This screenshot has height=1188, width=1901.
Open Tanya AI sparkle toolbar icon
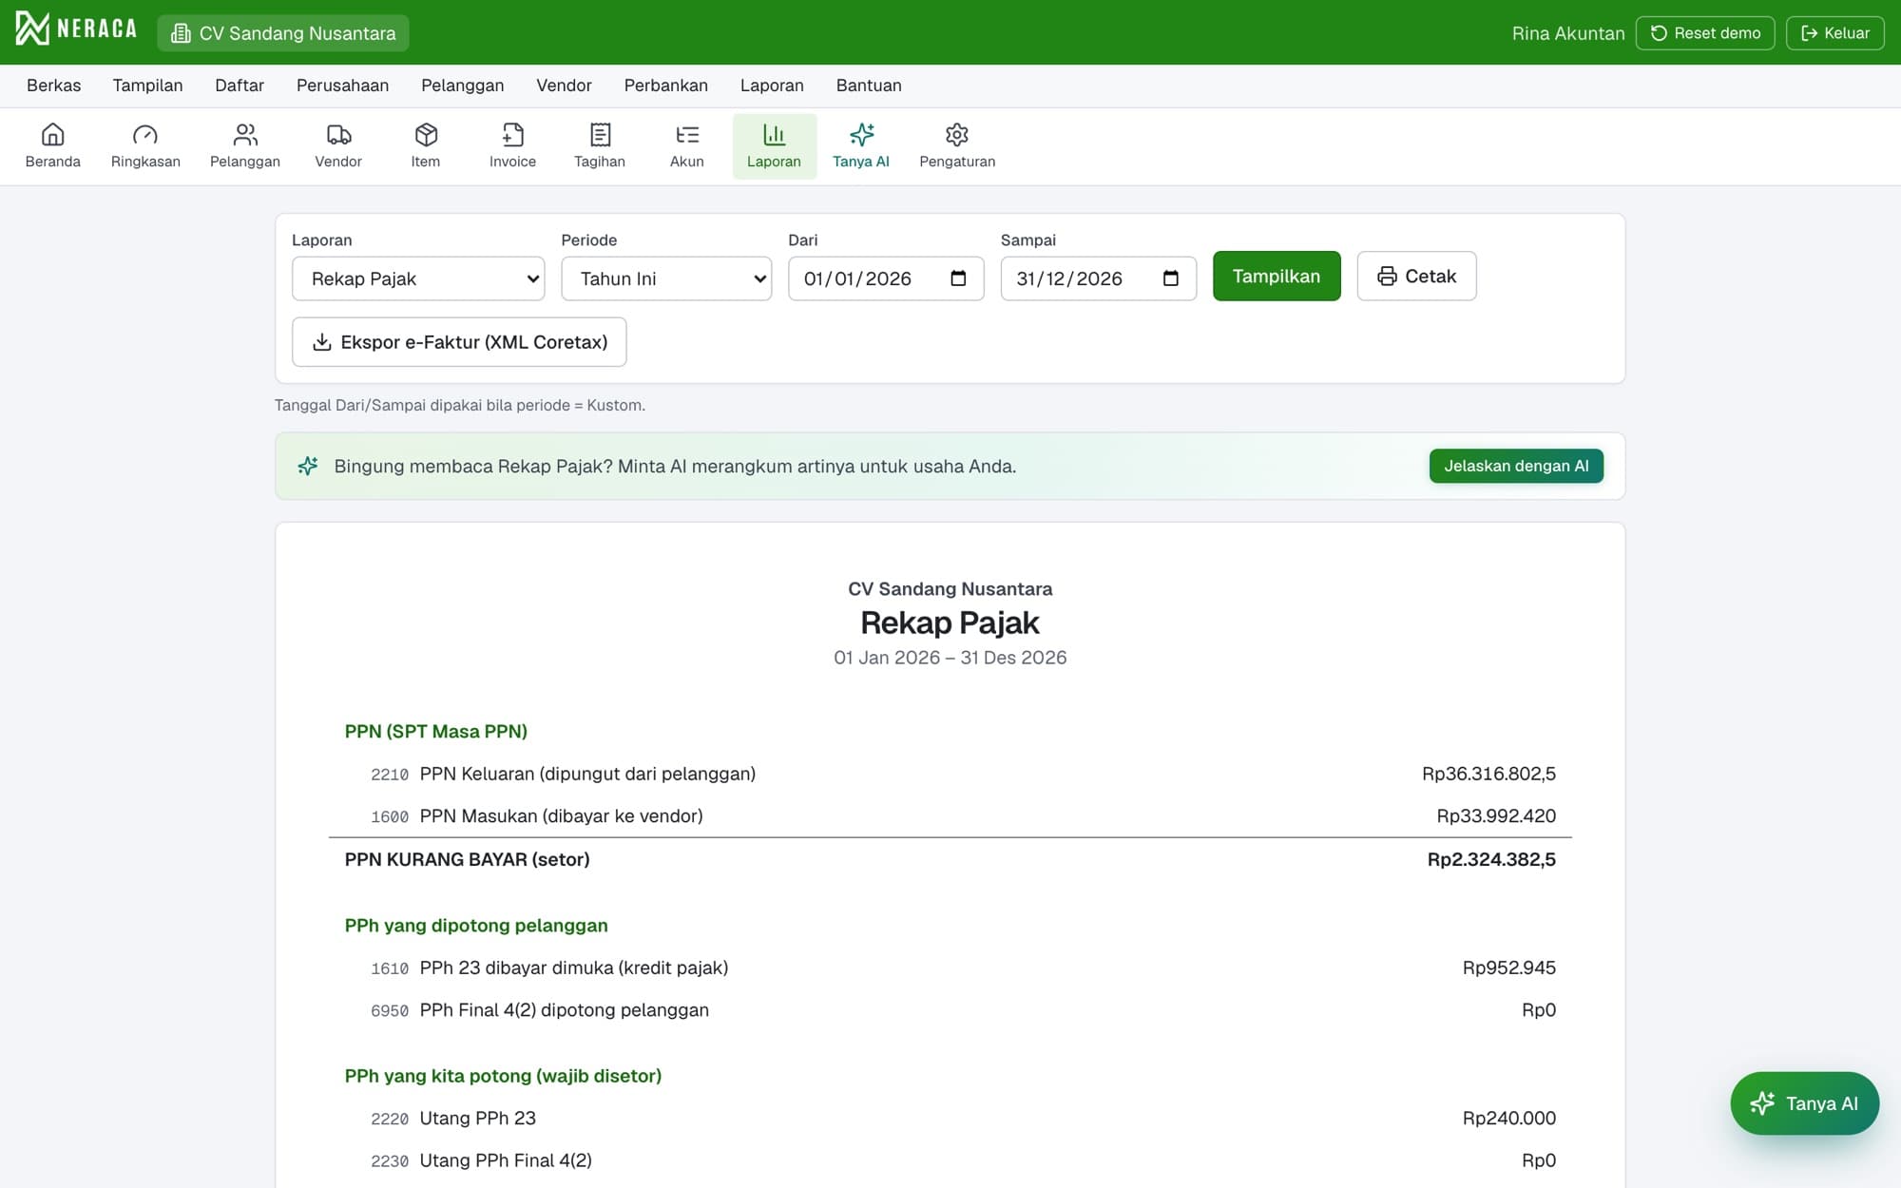pyautogui.click(x=861, y=146)
